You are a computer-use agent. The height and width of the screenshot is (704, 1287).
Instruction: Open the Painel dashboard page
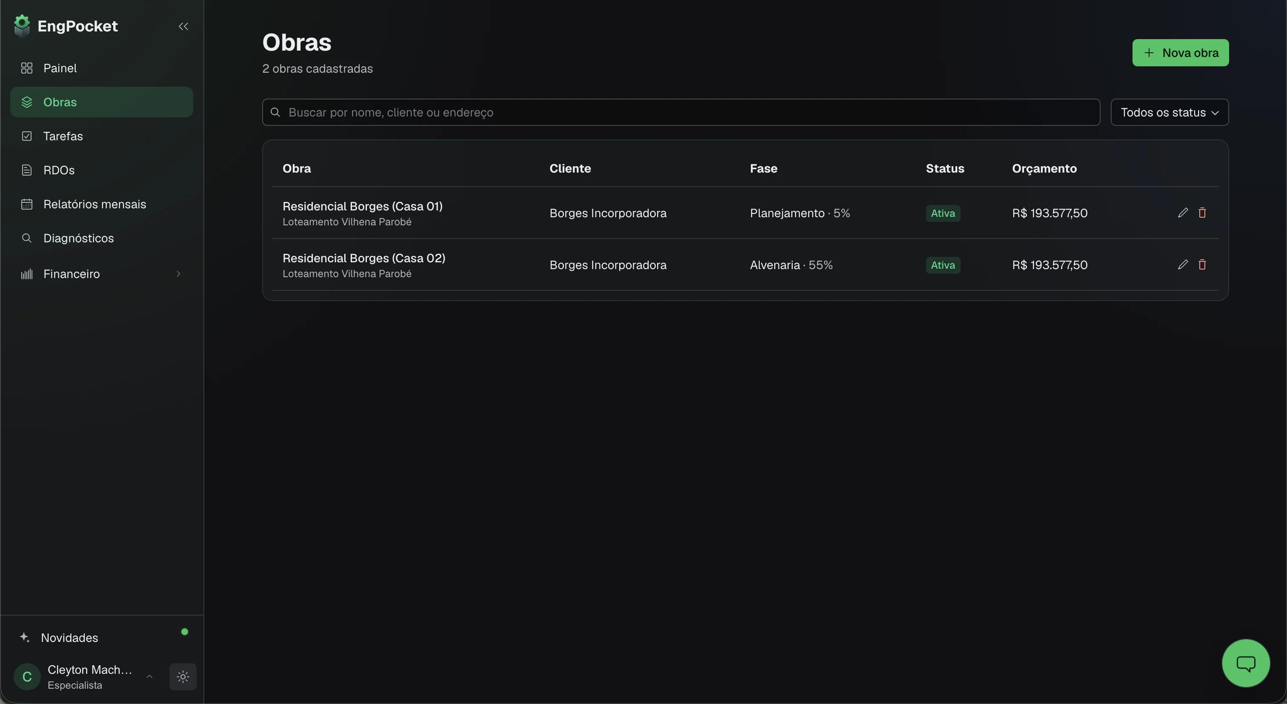pyautogui.click(x=101, y=68)
